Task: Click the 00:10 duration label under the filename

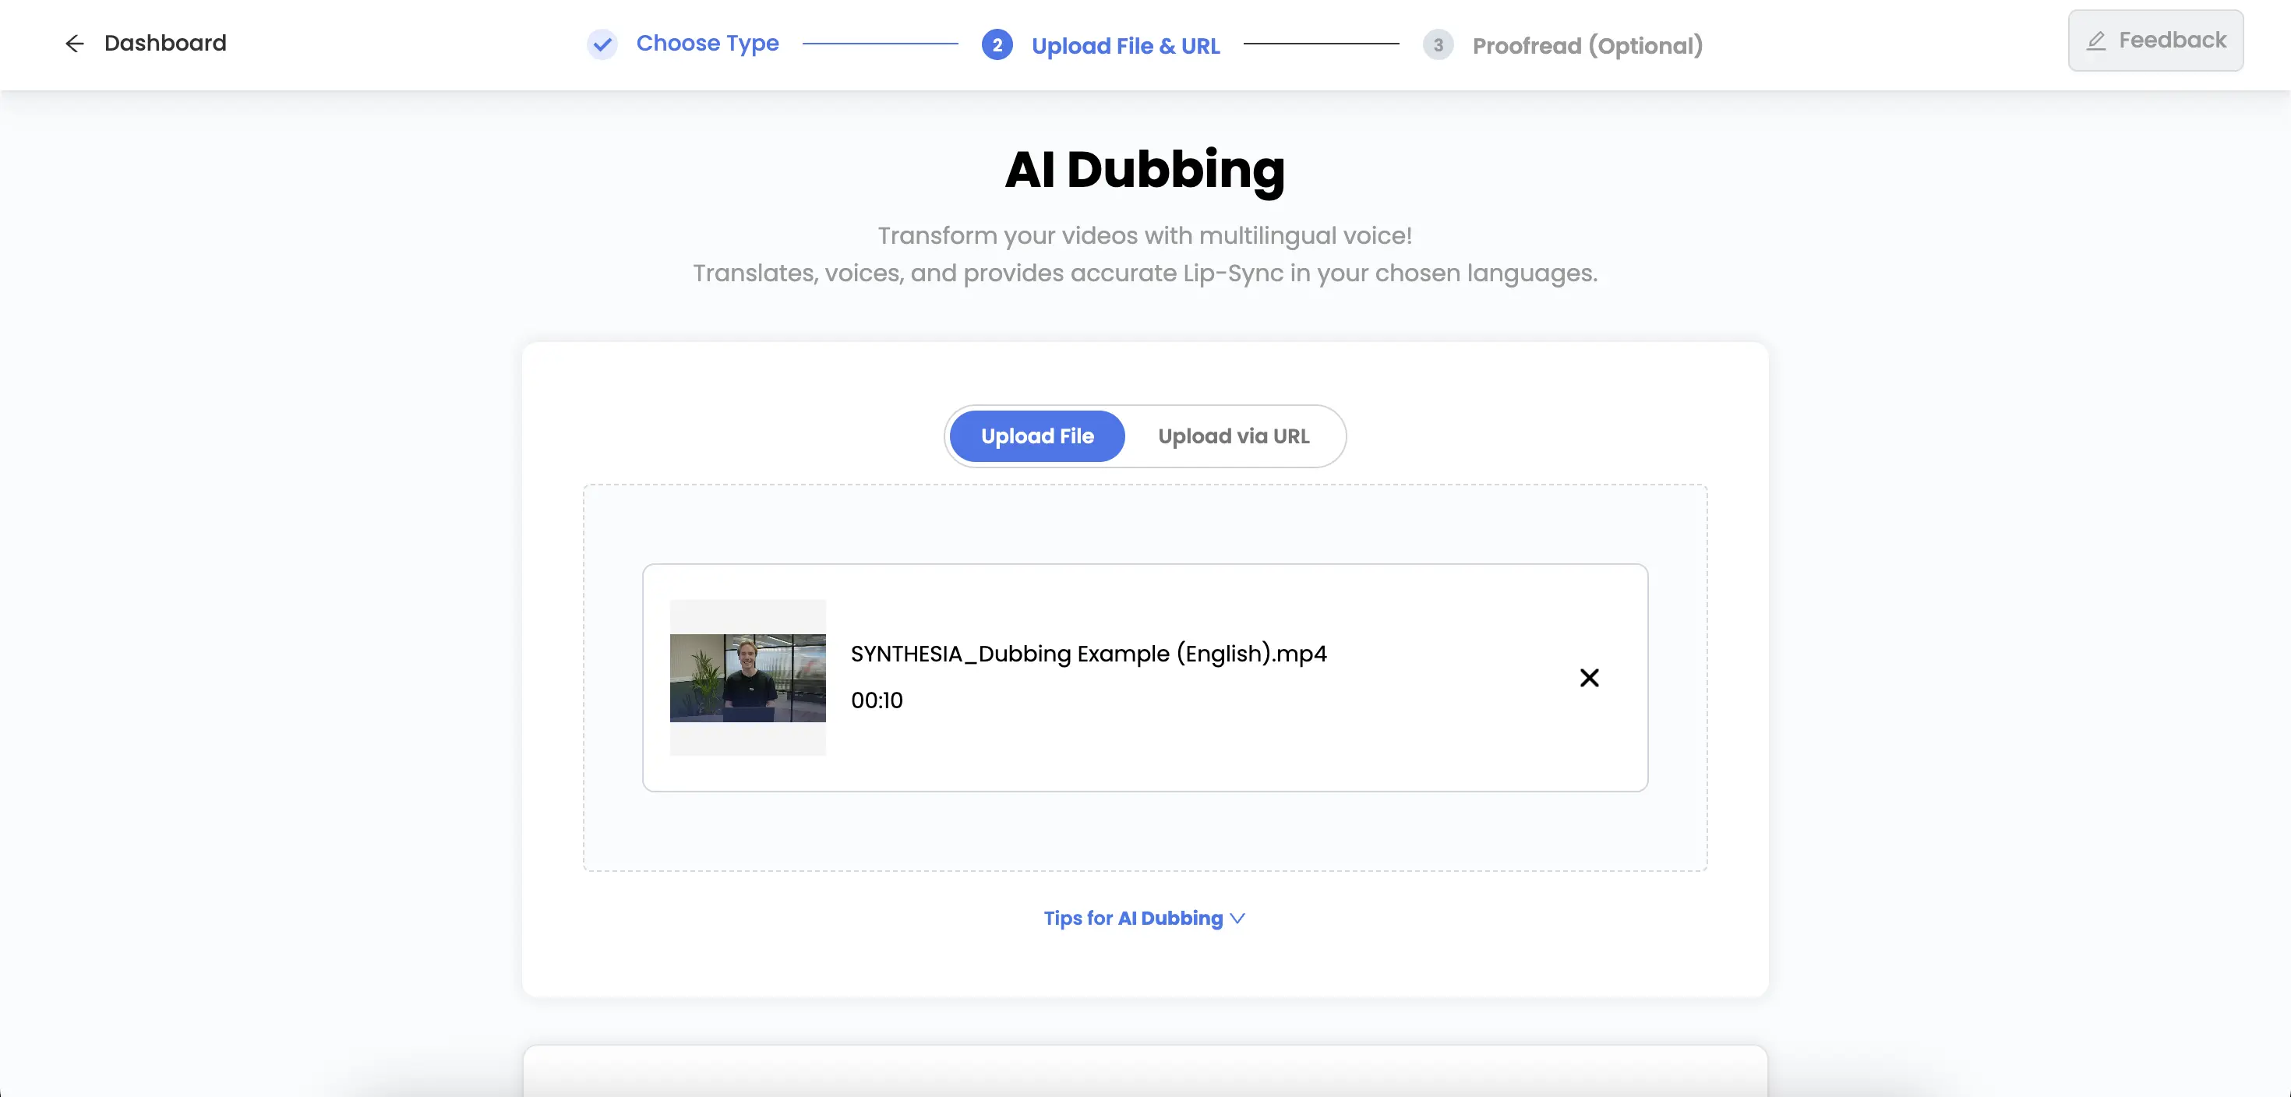Action: click(x=876, y=700)
